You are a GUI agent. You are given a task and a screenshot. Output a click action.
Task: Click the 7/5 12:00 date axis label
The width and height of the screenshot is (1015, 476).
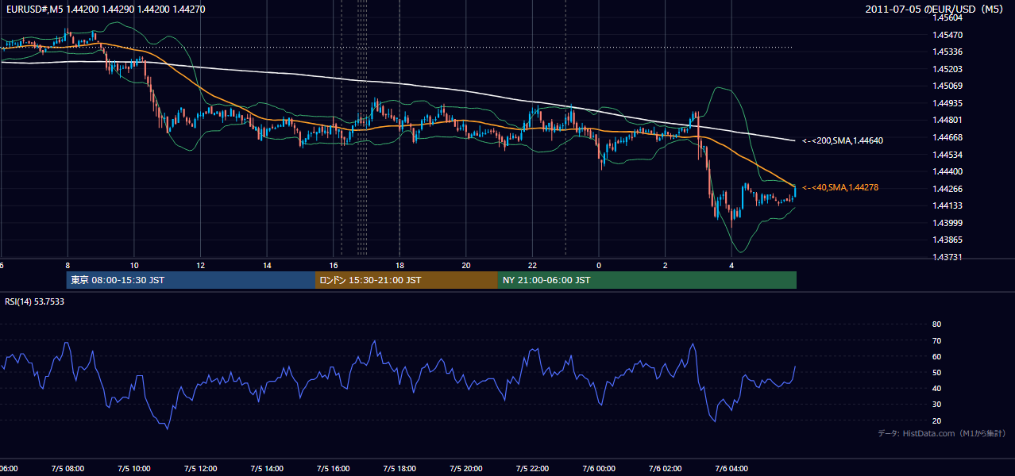[201, 469]
